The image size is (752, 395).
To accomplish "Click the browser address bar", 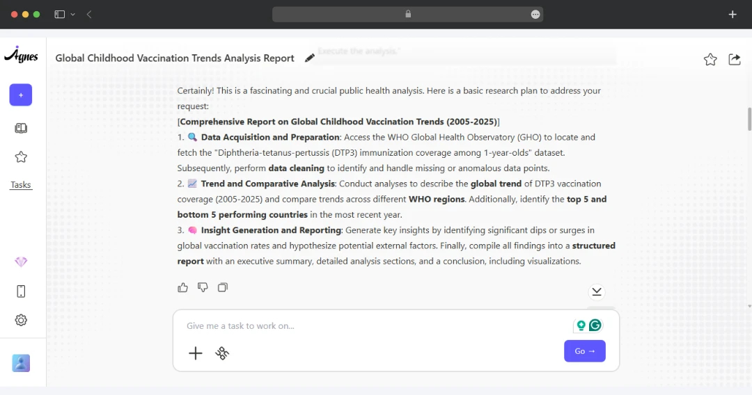I will 407,15.
